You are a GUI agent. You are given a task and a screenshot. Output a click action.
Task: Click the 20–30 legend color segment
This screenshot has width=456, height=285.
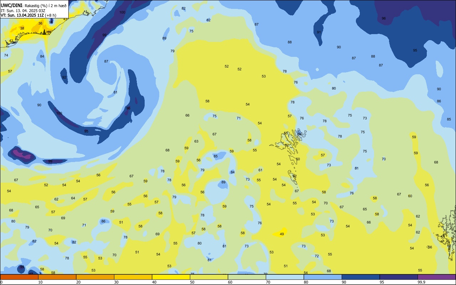coord(95,277)
